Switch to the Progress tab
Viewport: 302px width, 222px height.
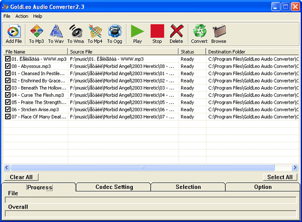point(39,187)
